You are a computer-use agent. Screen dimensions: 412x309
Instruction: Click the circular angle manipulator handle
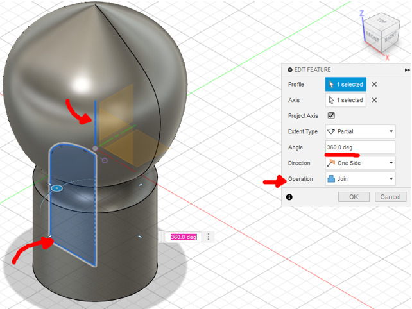56,188
